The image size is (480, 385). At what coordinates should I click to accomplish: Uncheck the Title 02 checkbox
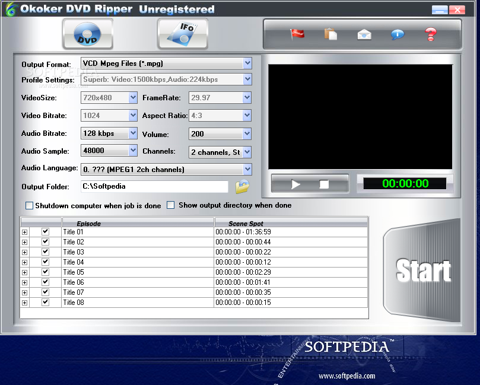[x=45, y=241]
